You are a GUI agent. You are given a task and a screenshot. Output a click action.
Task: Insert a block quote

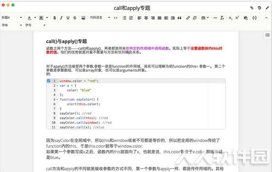point(180,18)
